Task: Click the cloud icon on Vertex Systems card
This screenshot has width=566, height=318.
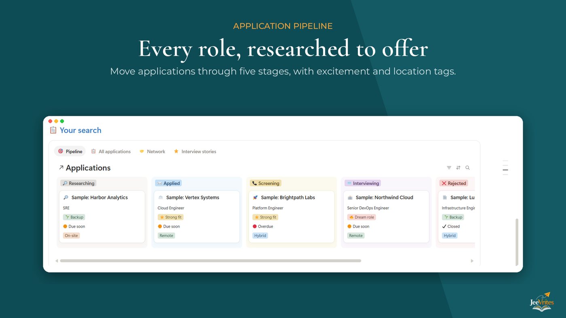Action: pos(161,198)
